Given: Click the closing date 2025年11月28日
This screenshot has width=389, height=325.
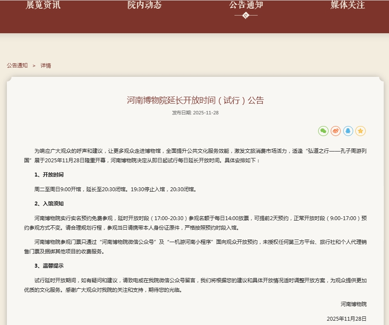Looking at the screenshot, I should 346,319.
